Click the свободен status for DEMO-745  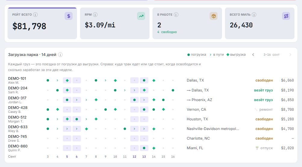(264, 138)
